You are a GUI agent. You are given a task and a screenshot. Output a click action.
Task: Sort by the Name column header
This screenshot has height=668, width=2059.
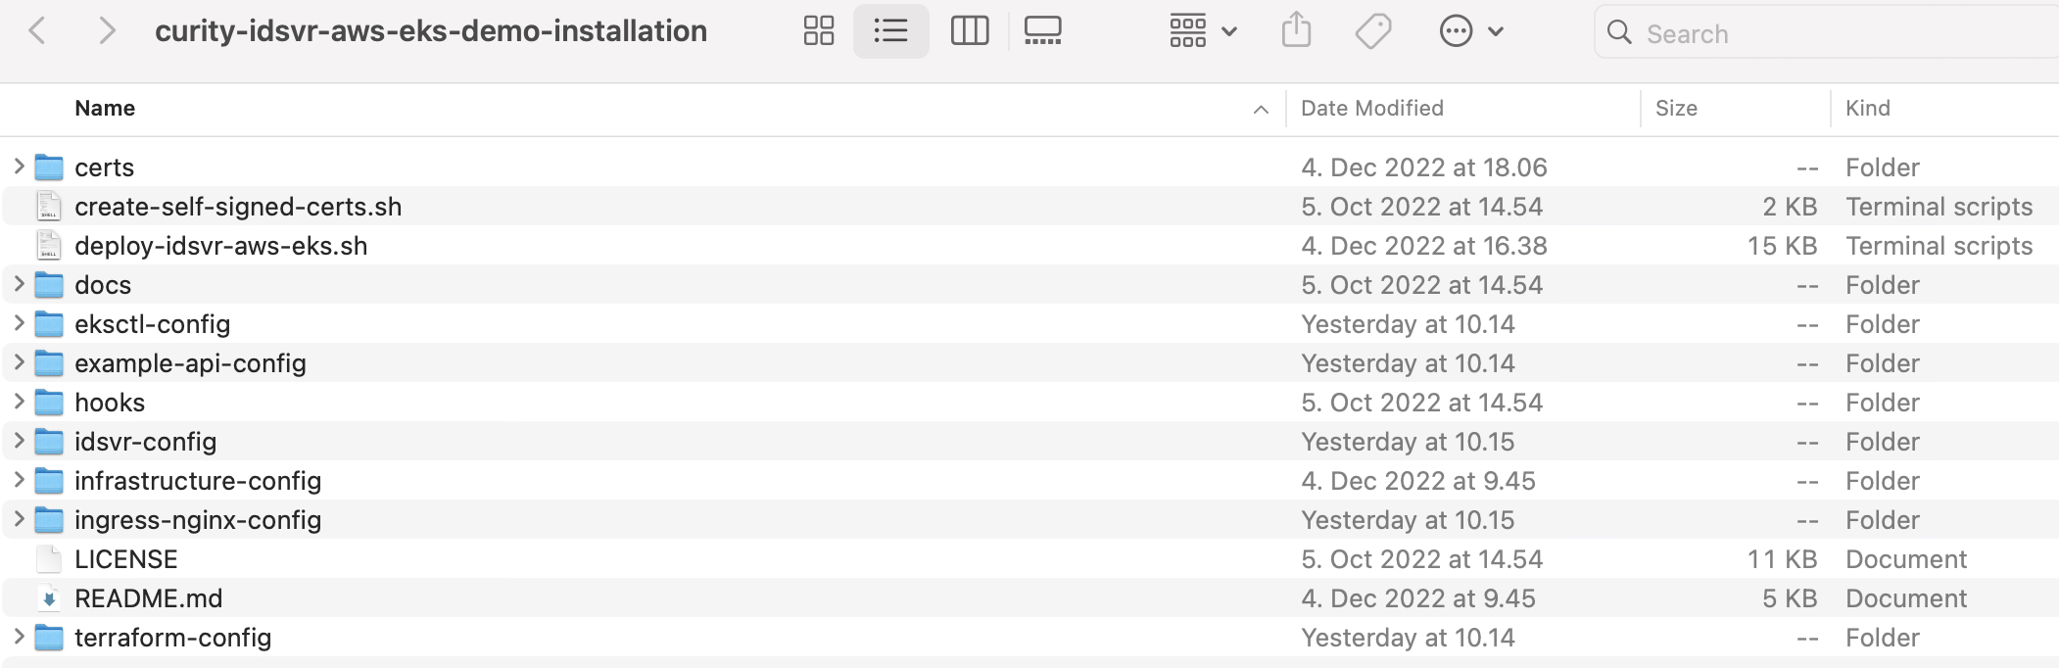[105, 108]
